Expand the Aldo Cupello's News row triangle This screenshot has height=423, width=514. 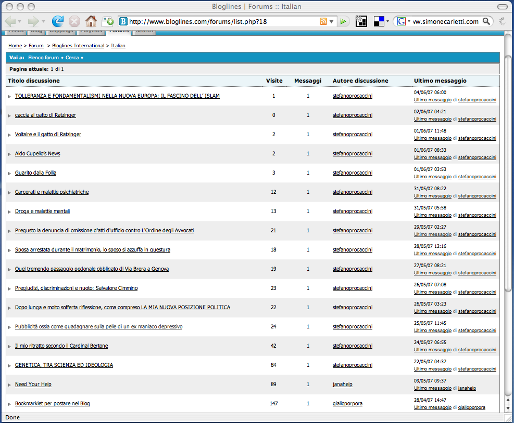(9, 154)
